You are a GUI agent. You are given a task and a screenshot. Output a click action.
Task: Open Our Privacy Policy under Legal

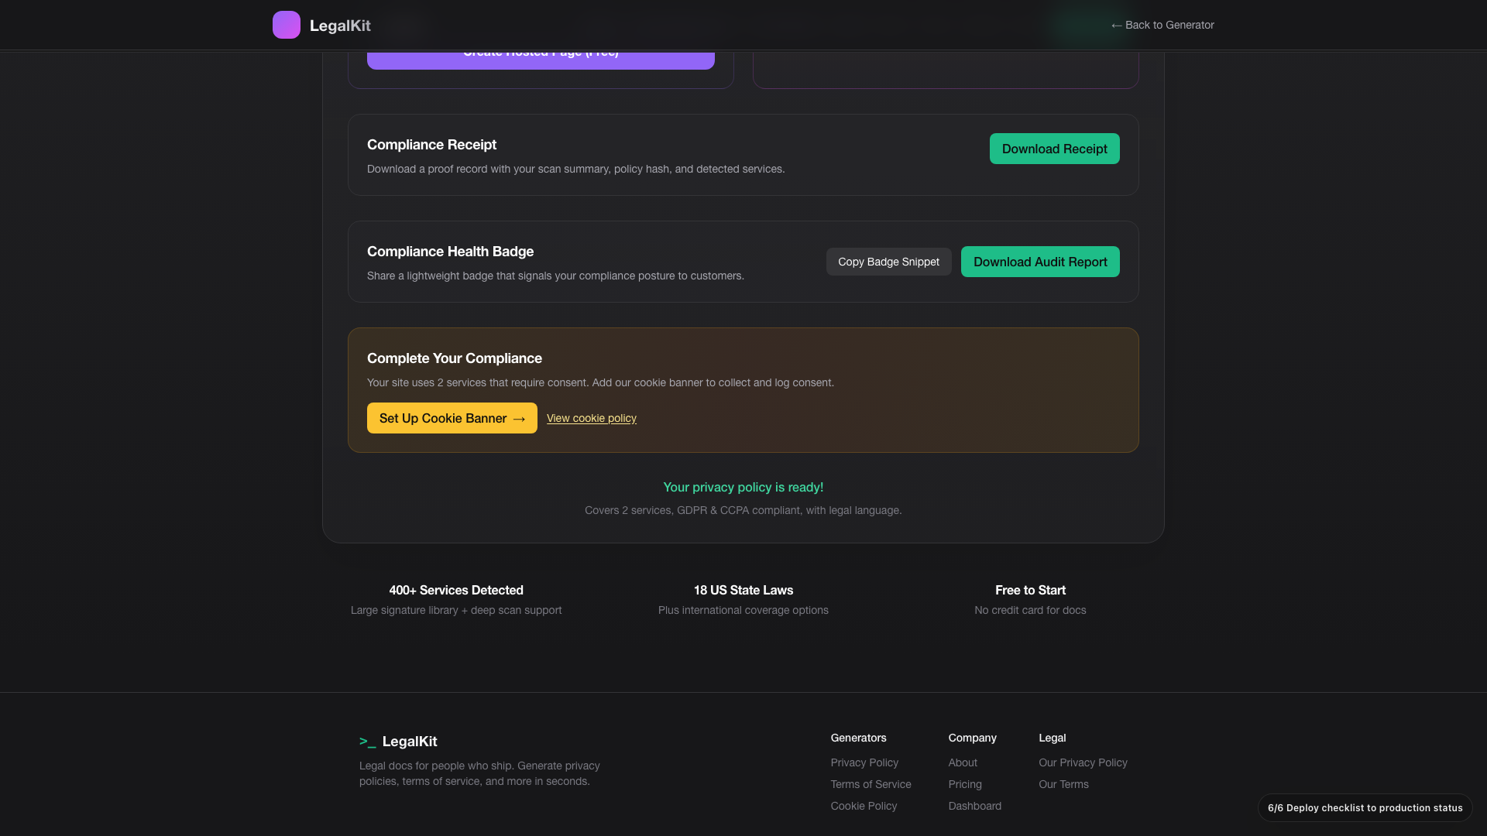click(x=1083, y=762)
